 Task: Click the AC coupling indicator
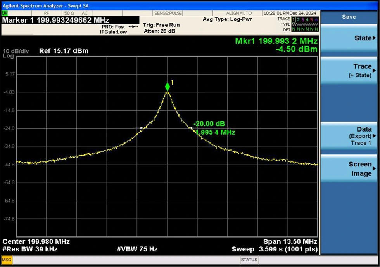pyautogui.click(x=85, y=13)
